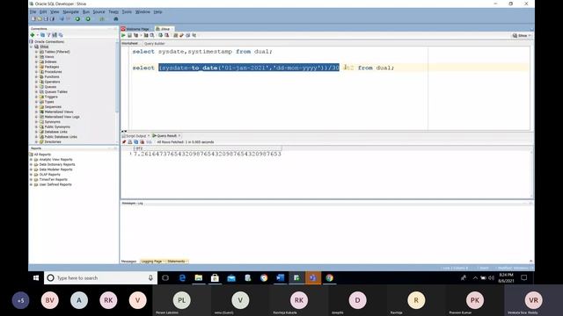Open the Task View icon on taskbar
The image size is (563, 316).
coord(165,277)
